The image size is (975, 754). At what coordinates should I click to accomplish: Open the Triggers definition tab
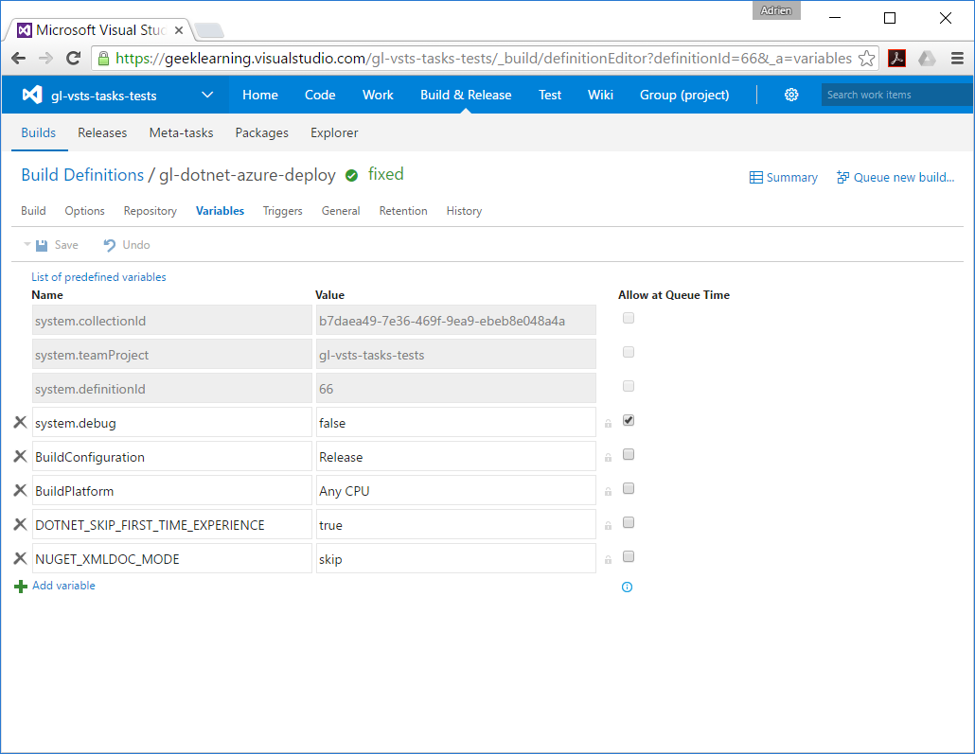click(x=282, y=211)
